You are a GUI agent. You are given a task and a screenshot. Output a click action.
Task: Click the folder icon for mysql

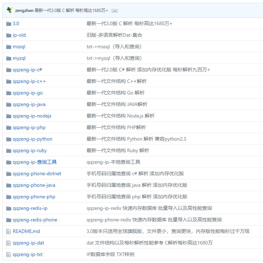coord(9,58)
